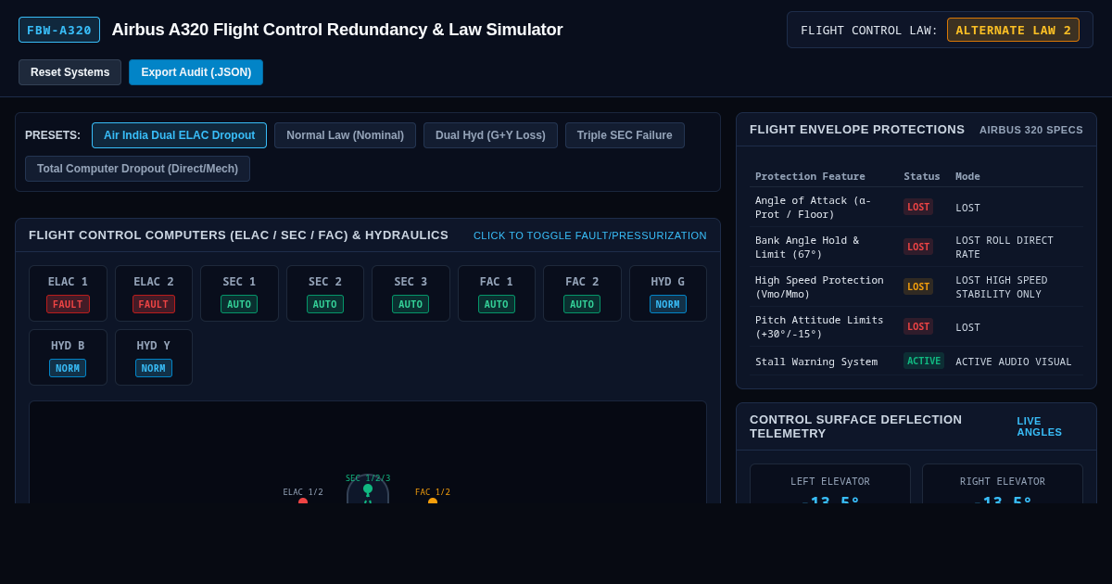Apply the Dual Hyd (G+Y Loss) preset
The image size is (1112, 584).
(x=490, y=135)
